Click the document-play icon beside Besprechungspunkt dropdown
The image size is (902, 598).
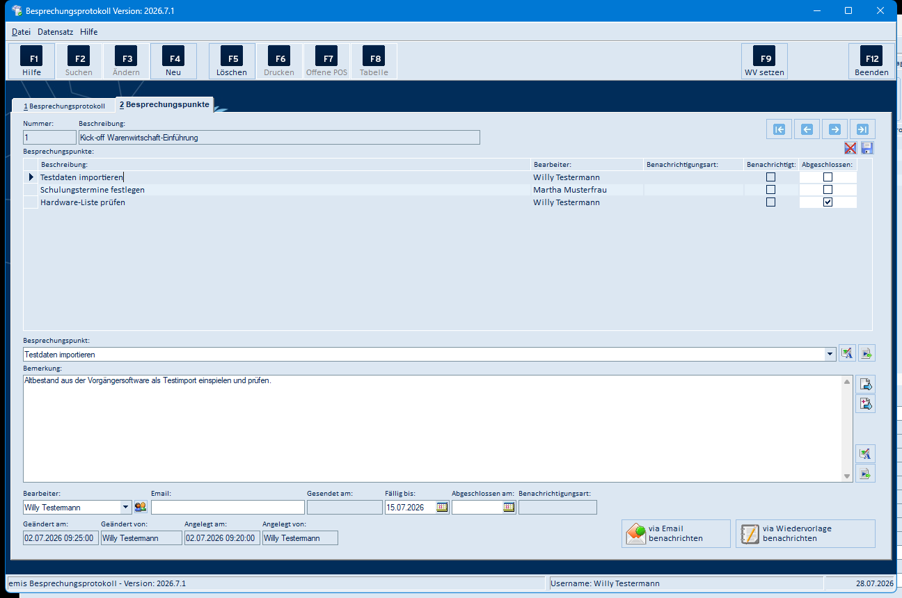tap(867, 353)
